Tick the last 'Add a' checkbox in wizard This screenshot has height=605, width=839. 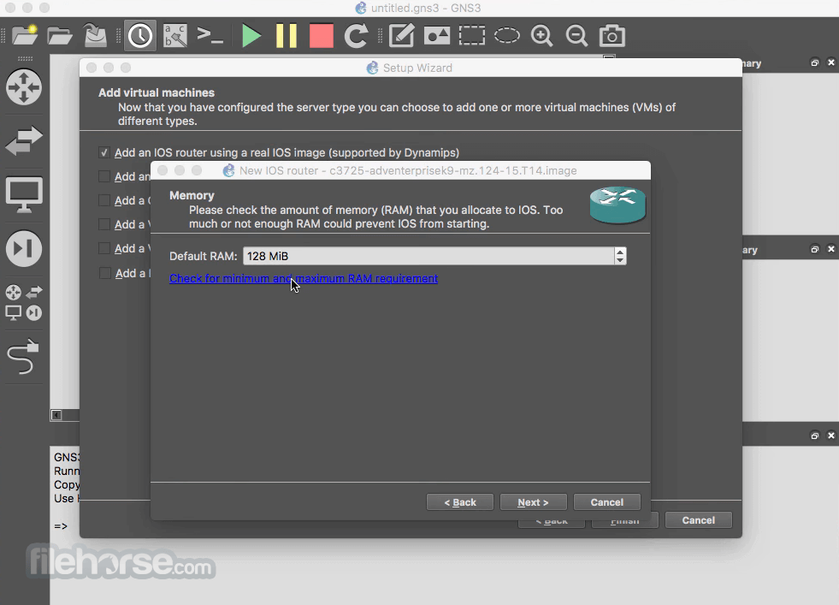click(105, 273)
